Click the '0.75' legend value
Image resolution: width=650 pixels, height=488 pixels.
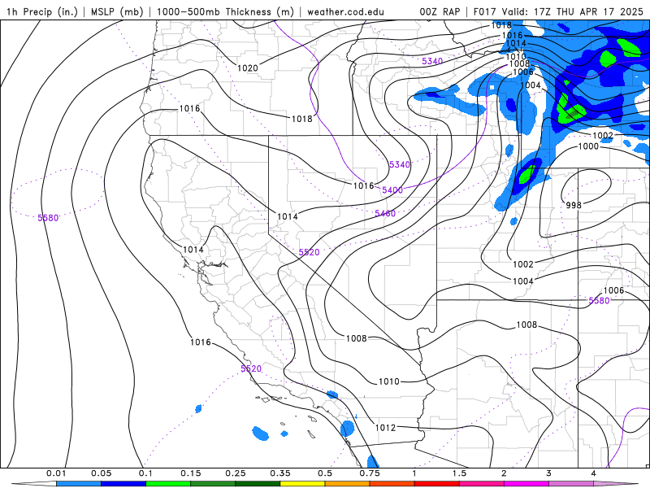370,473
